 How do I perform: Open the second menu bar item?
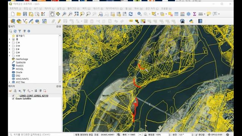tap(28, 8)
